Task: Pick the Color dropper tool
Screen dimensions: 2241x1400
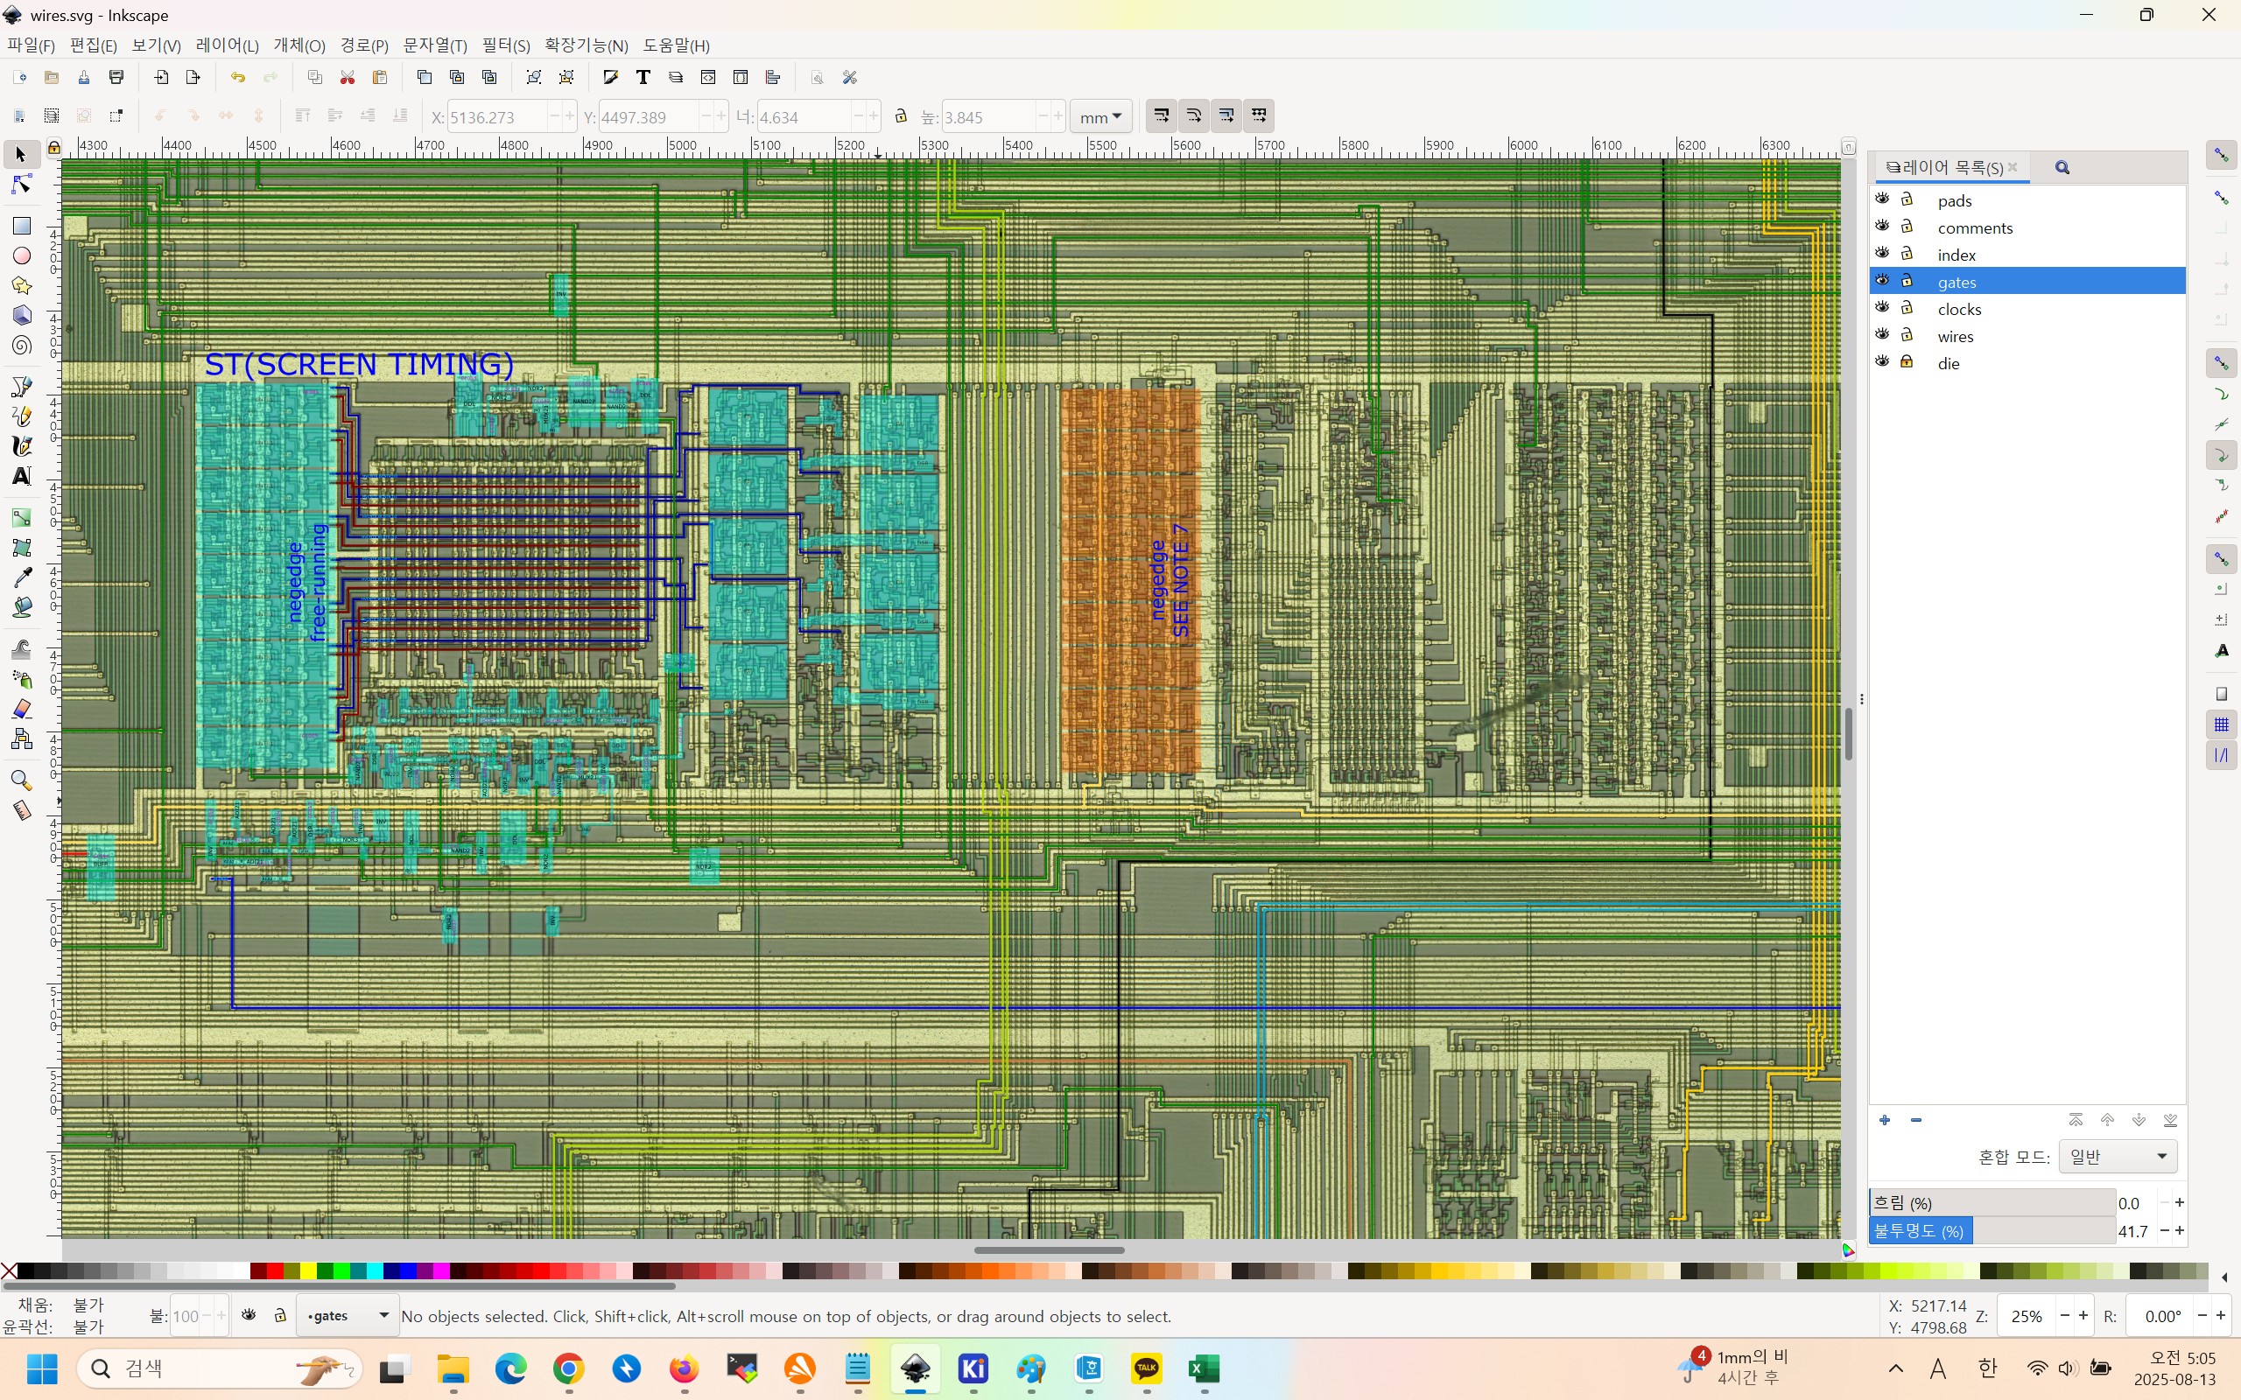Action: (21, 577)
